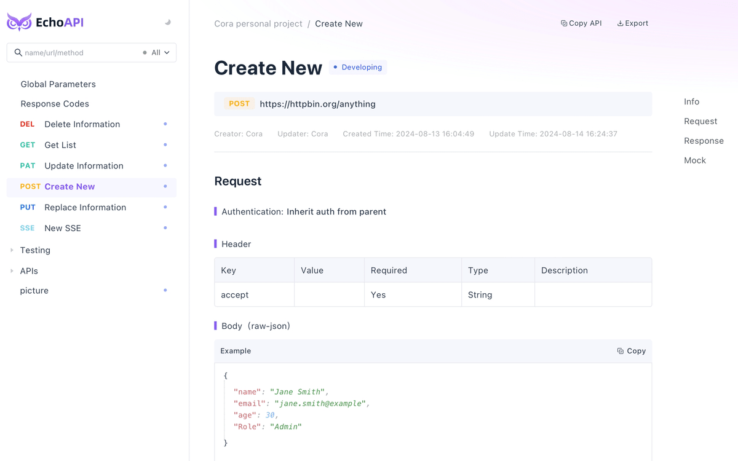Click Copy API button

pos(581,23)
